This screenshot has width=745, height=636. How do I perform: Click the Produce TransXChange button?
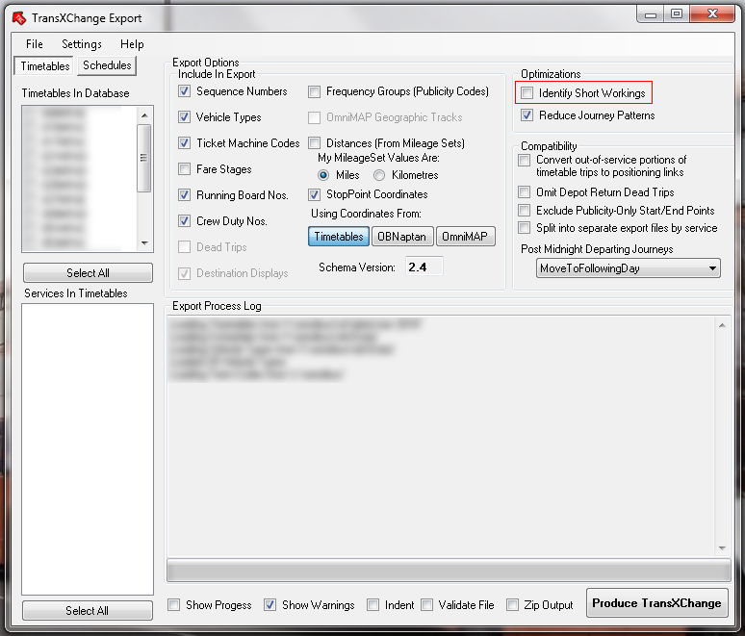click(x=657, y=603)
